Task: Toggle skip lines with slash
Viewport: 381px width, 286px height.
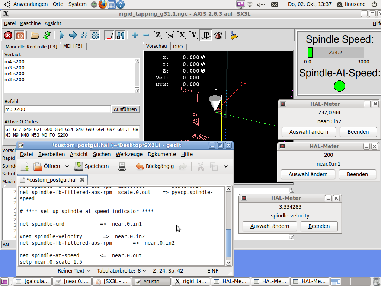Action: [x=109, y=35]
